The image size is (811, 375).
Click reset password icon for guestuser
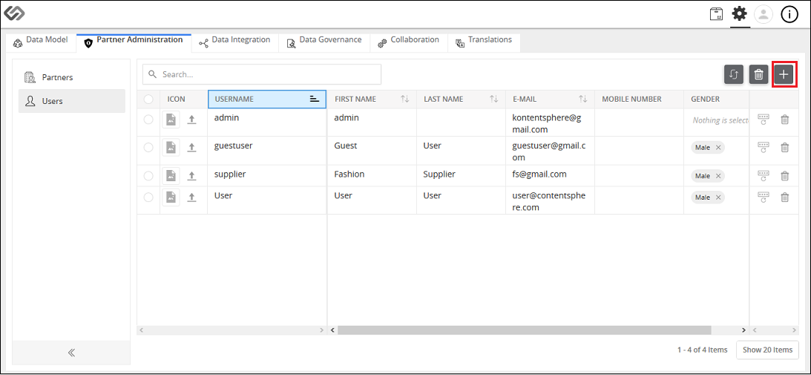(x=764, y=147)
